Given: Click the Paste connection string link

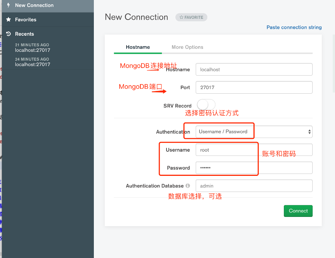Looking at the screenshot, I should tap(294, 27).
